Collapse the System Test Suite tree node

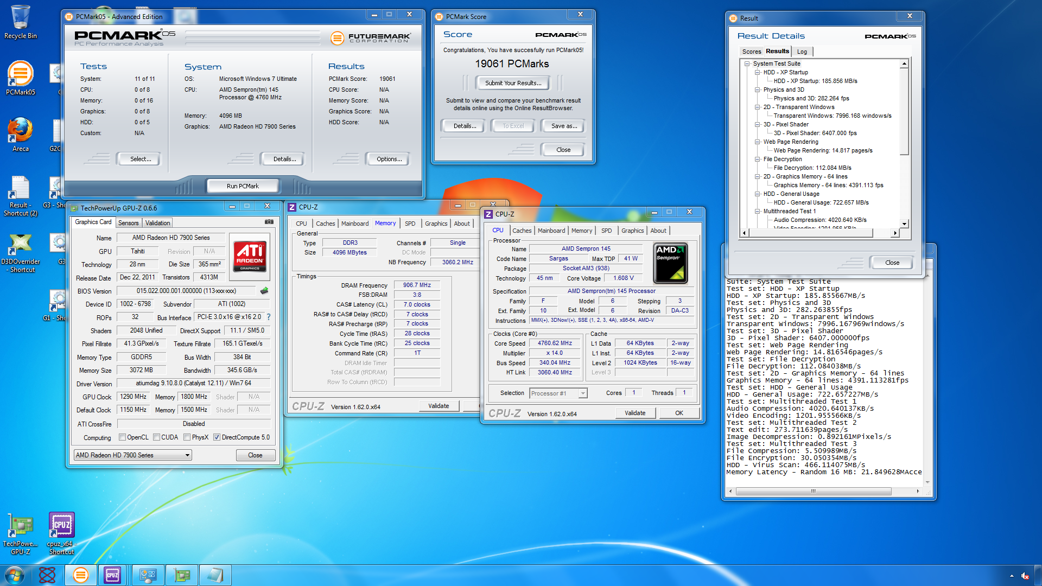[x=747, y=63]
